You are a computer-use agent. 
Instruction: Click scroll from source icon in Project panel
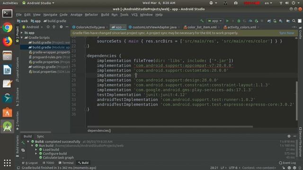[48, 27]
